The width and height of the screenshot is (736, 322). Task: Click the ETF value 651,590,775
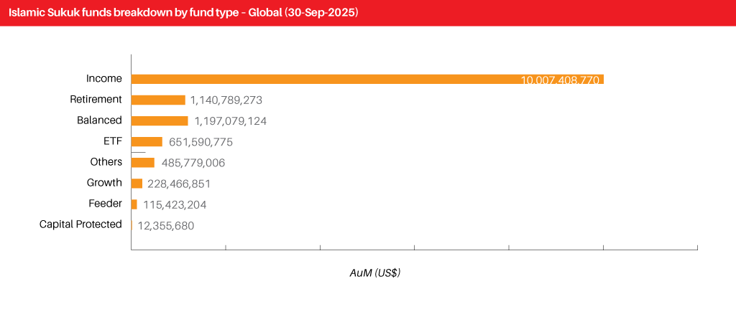pyautogui.click(x=201, y=142)
